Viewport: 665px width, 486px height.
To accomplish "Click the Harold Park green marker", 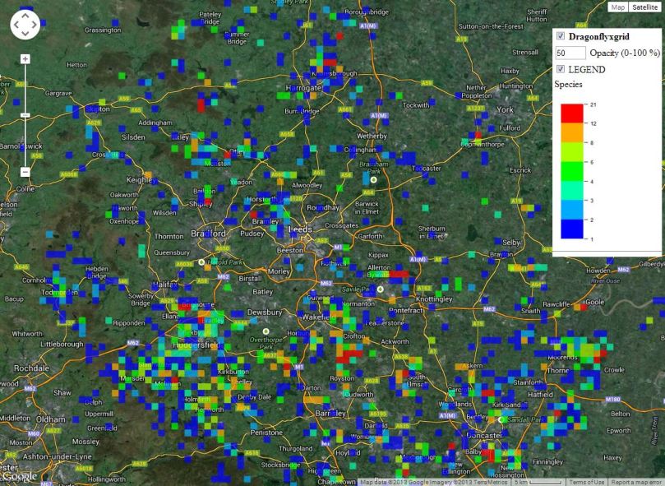I will click(201, 262).
